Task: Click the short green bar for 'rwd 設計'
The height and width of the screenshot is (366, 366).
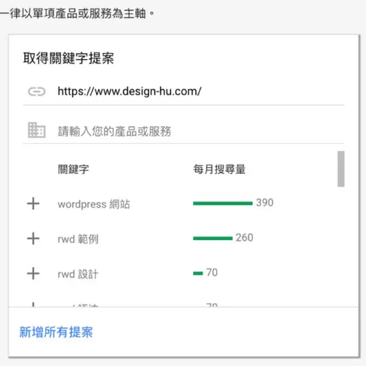Action: [x=198, y=274]
